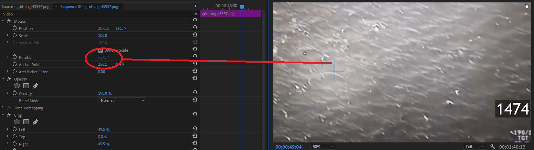The image size is (534, 150).
Task: Select the Sequence 01 grid-png-43557.png tab
Action: [x=89, y=7]
